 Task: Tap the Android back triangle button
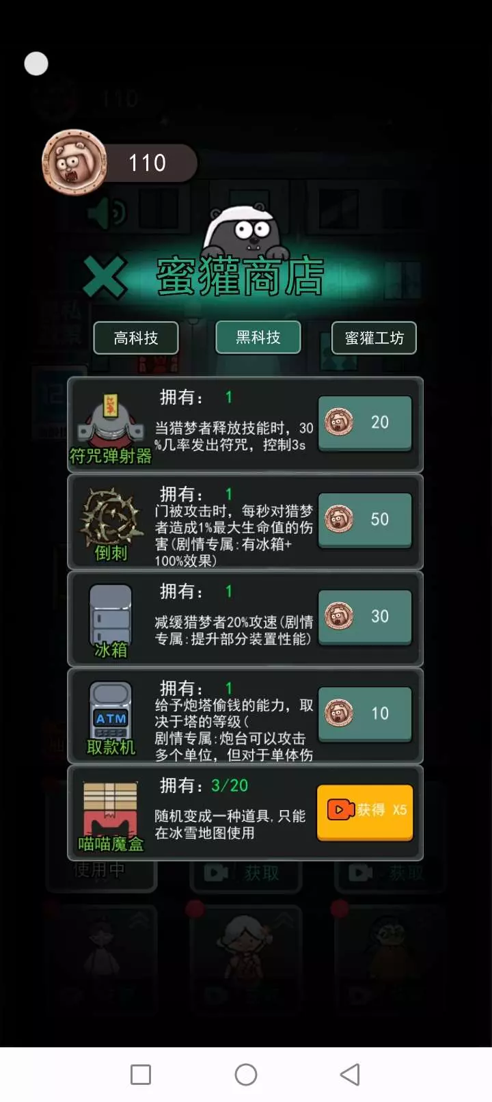[x=350, y=1074]
